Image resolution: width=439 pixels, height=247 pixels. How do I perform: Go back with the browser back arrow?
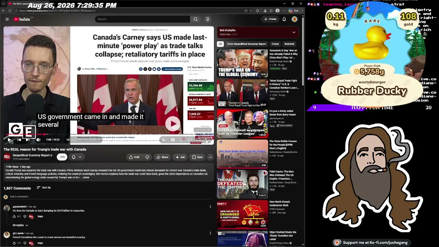(x=3, y=11)
